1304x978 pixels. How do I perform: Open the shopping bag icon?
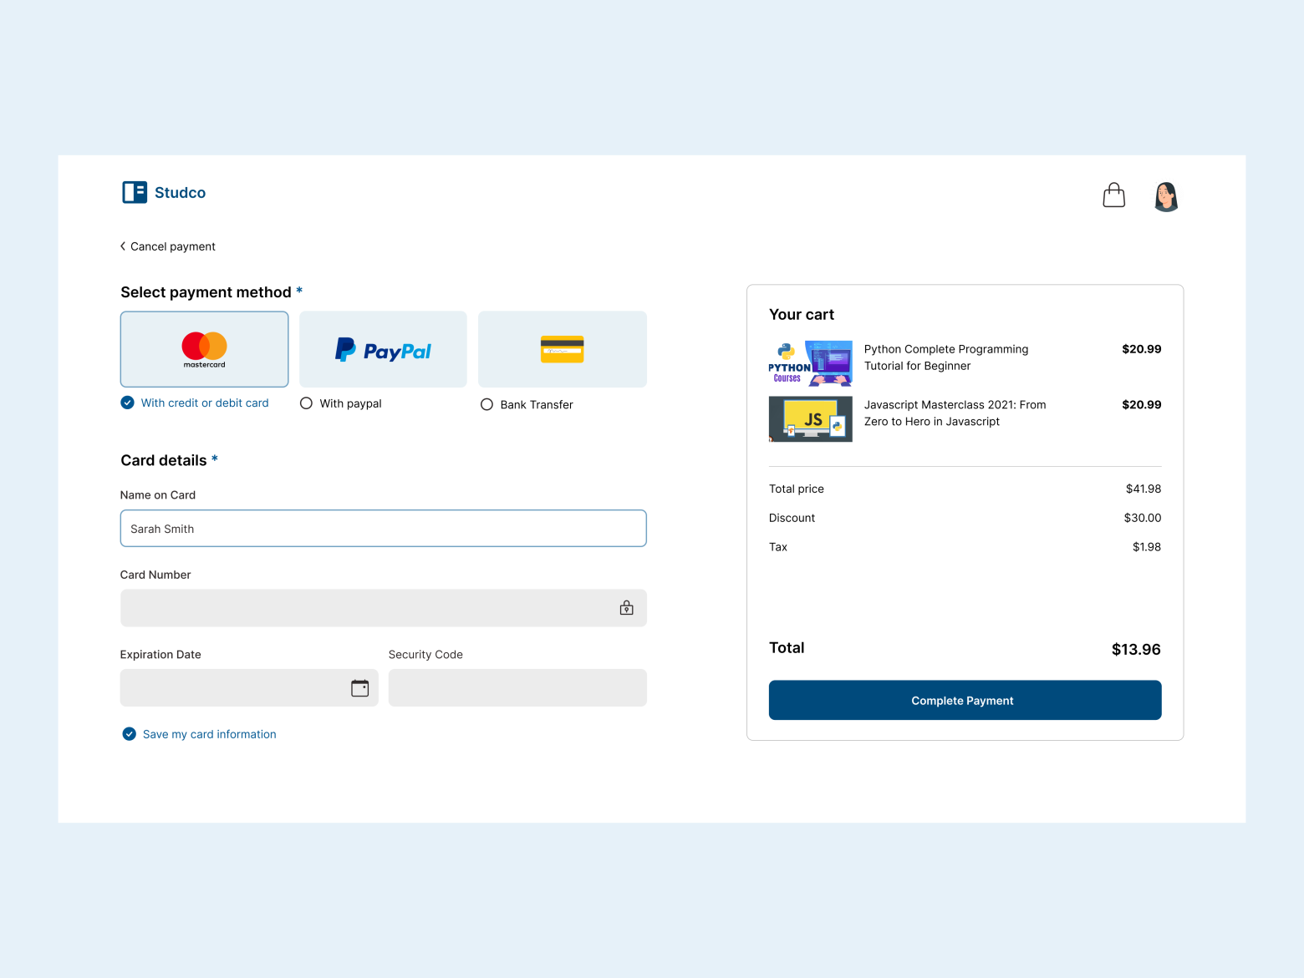pos(1113,195)
